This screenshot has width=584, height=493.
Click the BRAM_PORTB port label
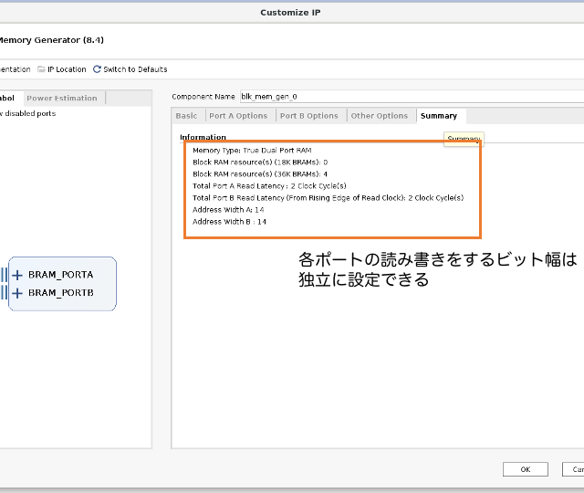pos(60,293)
